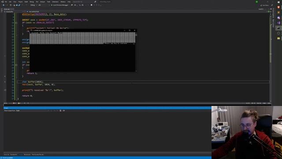The height and width of the screenshot is (159, 282).
Task: Collapse the if sock == INVALID_SOCKET block
Action: [x=16, y=23]
